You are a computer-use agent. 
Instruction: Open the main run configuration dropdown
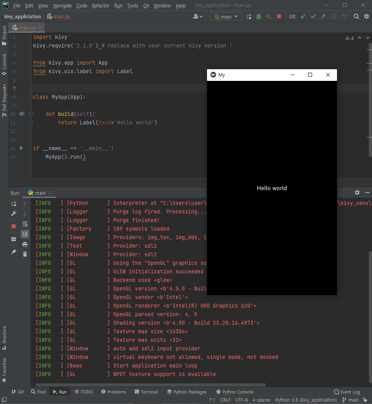226,17
